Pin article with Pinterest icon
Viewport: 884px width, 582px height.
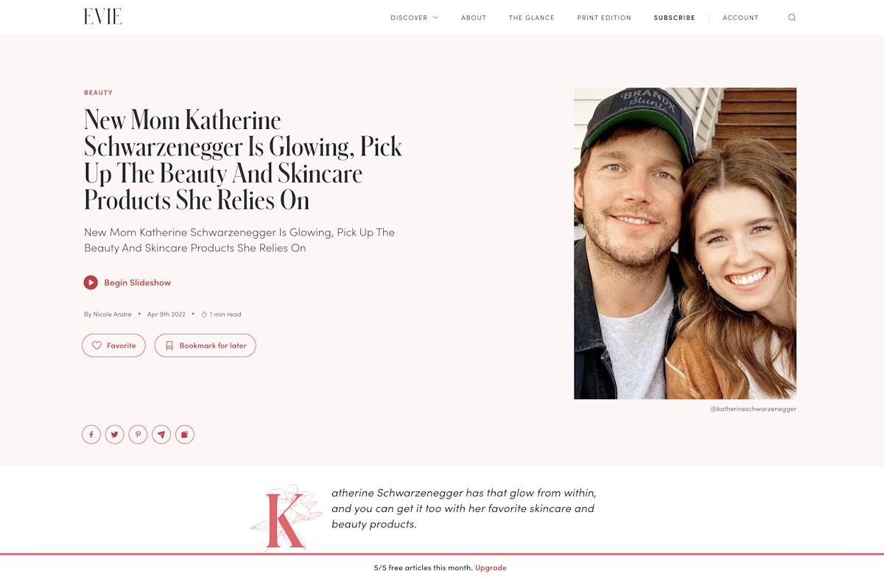coord(138,435)
